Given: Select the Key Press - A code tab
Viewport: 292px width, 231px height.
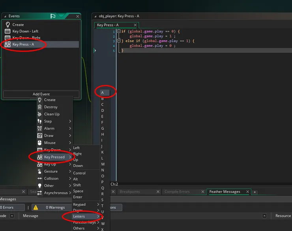Looking at the screenshot, I should pos(108,25).
